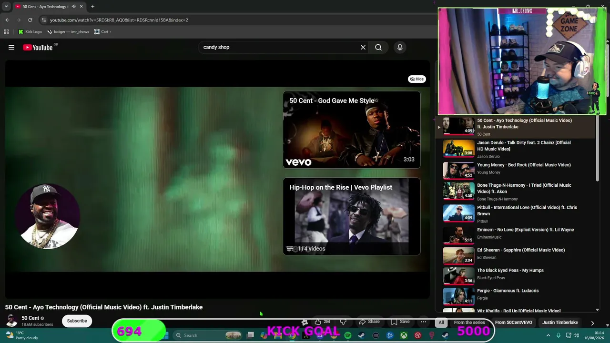Select the 'From the series' chip
Image resolution: width=610 pixels, height=343 pixels.
(469, 323)
